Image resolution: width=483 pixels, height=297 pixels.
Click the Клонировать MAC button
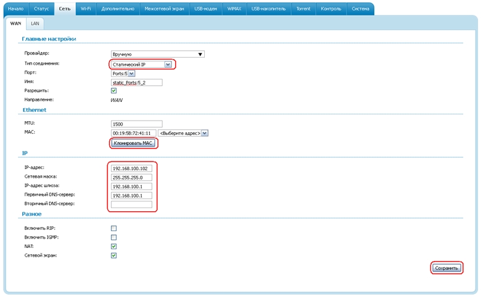[x=133, y=144]
